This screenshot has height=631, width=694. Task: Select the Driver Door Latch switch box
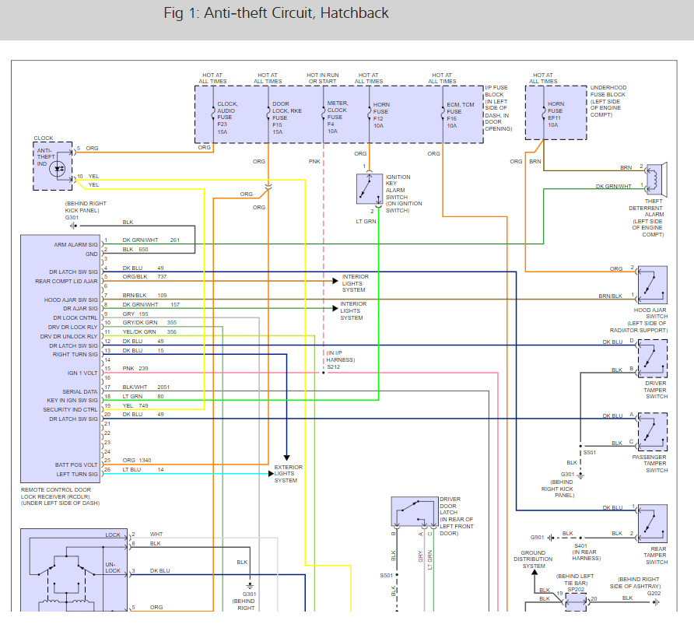(415, 511)
